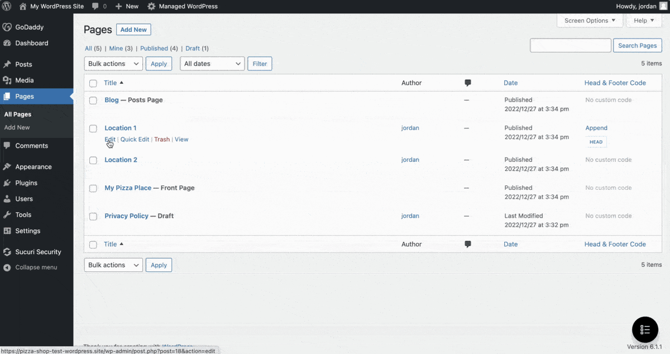The width and height of the screenshot is (670, 354).
Task: Open the comments bubble icon in admin bar
Action: pyautogui.click(x=95, y=7)
